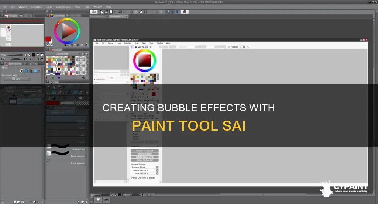Viewport: 378px width, 204px height.
Task: Open Clip Studio File menu
Action: point(4,7)
